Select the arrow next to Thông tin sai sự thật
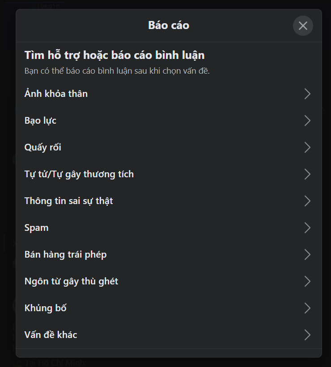Screen dimensions: 331x367 coord(307,201)
